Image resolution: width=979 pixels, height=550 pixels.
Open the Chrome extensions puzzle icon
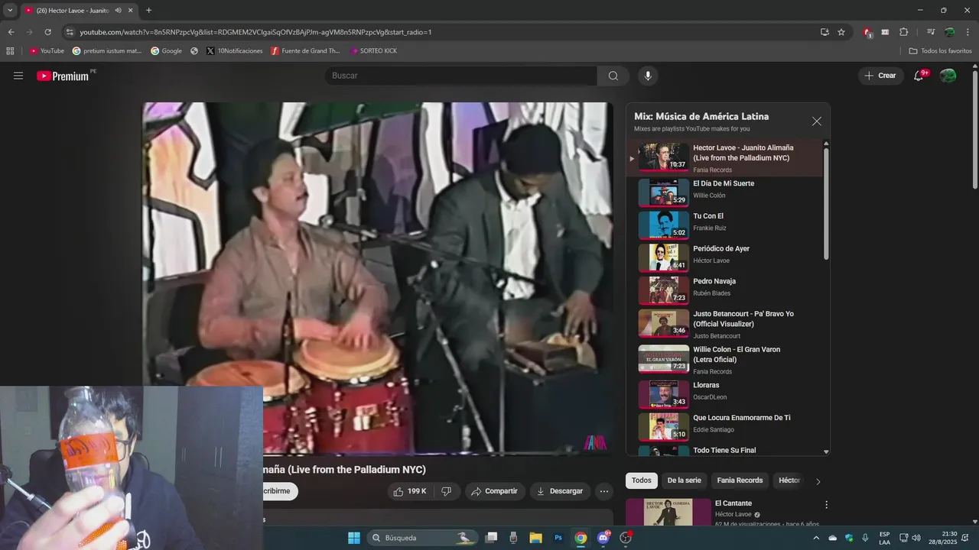(904, 32)
